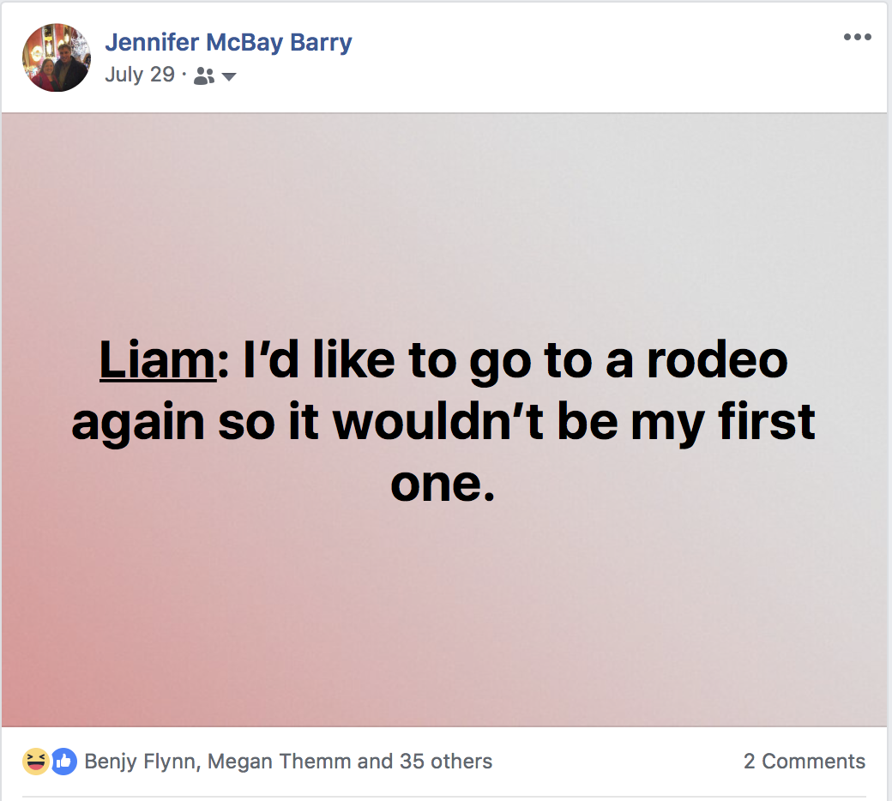892x801 pixels.
Task: Open the three-dot post options menu
Action: pyautogui.click(x=857, y=37)
